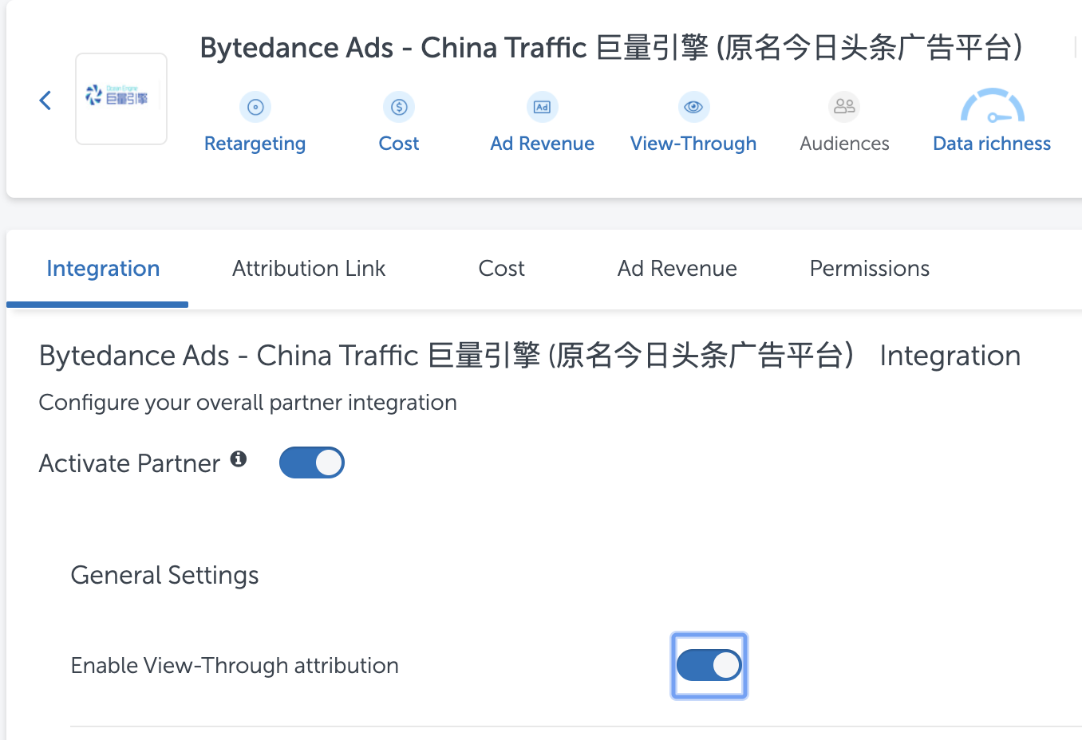Click the 'Activate Partner' label text

129,463
